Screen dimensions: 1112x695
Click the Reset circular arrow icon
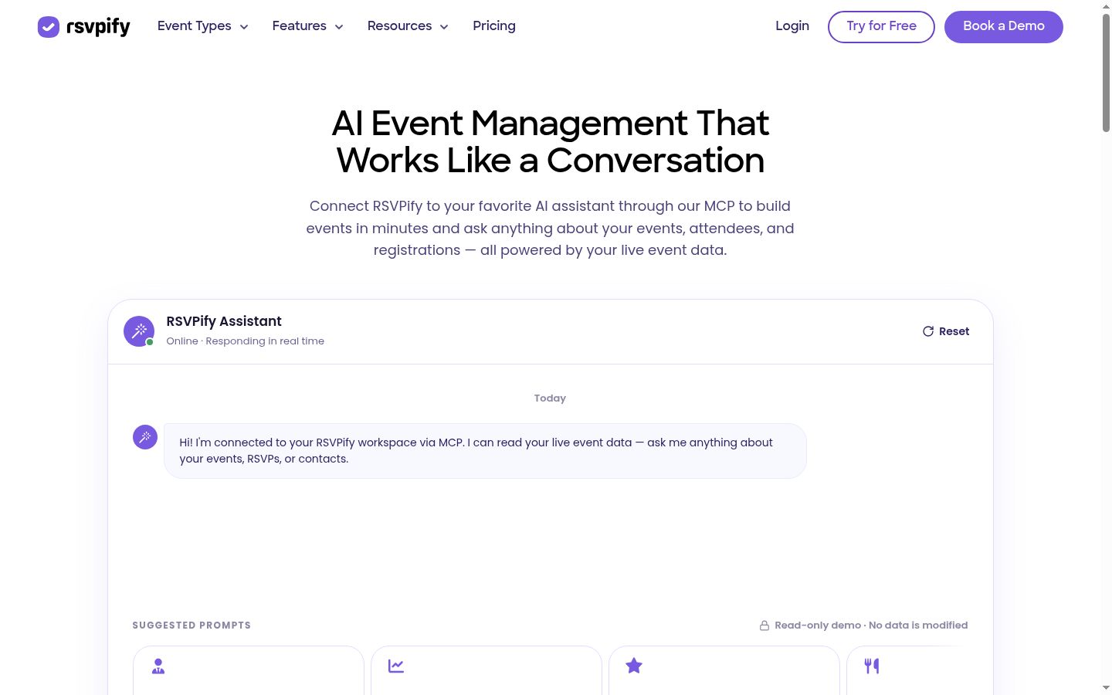tap(928, 331)
